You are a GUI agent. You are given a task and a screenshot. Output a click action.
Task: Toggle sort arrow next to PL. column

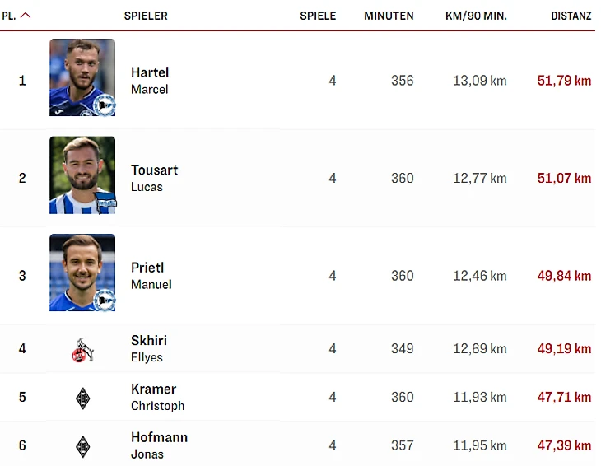[x=26, y=16]
